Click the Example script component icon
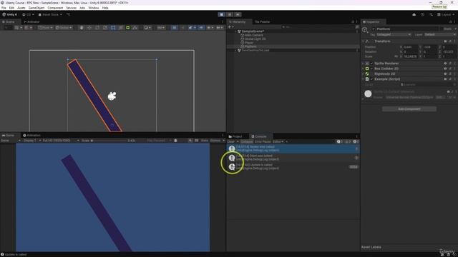Screen dimensions: 458x257 click(x=367, y=79)
